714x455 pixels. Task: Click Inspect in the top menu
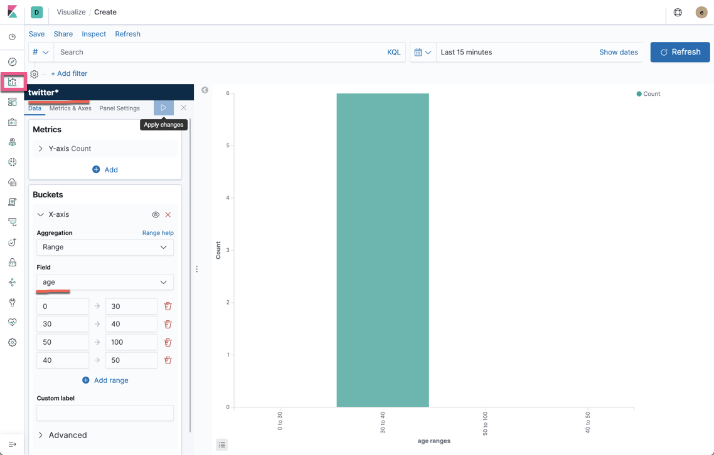click(x=94, y=34)
